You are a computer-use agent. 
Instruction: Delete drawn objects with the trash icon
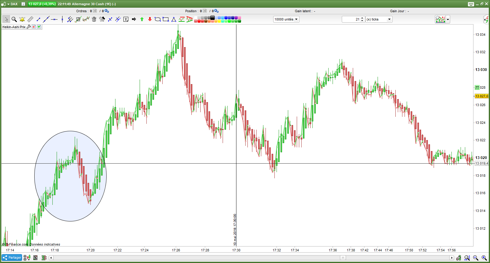[x=94, y=19]
